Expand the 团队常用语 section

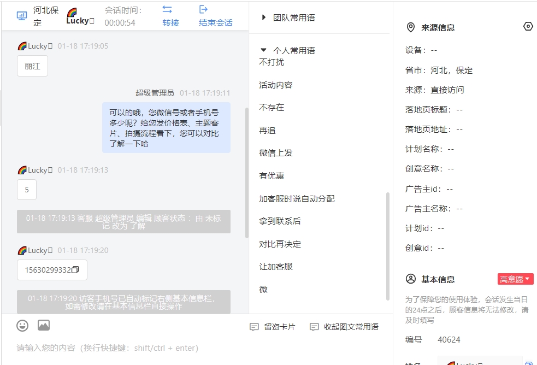pos(263,17)
